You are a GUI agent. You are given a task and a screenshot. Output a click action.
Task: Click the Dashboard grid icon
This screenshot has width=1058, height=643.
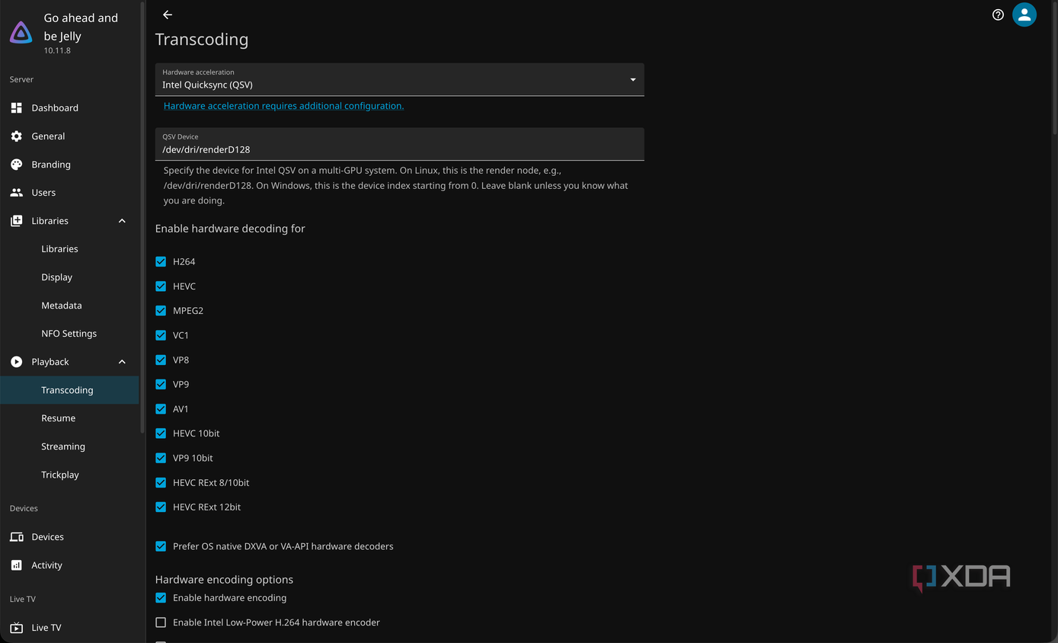[16, 107]
